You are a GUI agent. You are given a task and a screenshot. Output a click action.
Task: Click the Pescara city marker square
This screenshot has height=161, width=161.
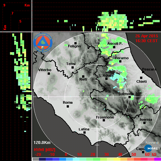(x=143, y=72)
